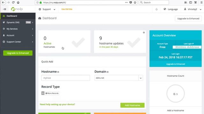
Task: Click the 0/3 hostname count circle
Action: pyautogui.click(x=176, y=94)
